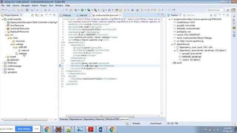Maximize the editor area icon
This screenshot has height=133, width=237.
163,15
